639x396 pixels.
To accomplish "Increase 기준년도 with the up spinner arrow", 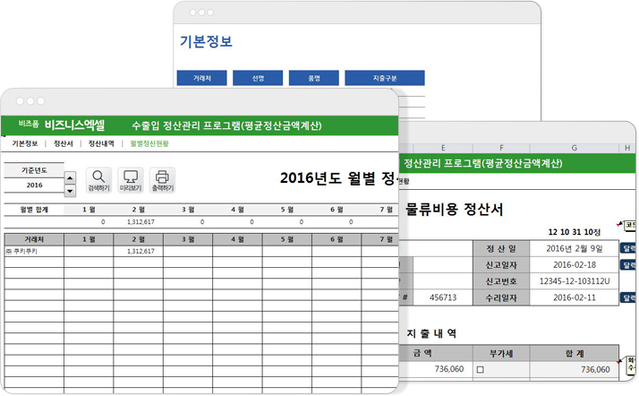I will 70,177.
